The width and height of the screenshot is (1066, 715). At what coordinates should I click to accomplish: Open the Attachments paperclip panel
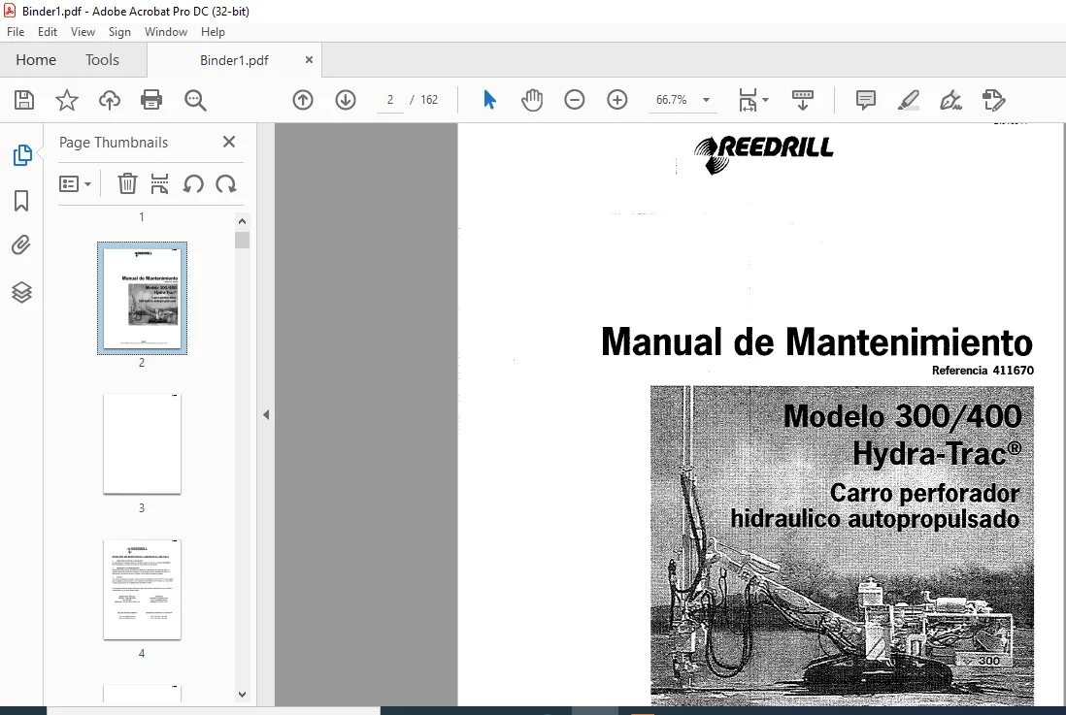21,245
